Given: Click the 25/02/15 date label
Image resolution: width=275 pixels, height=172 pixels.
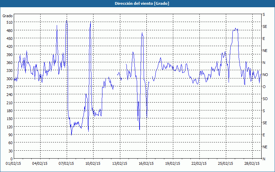Looking at the screenshot, I should pos(225,164).
